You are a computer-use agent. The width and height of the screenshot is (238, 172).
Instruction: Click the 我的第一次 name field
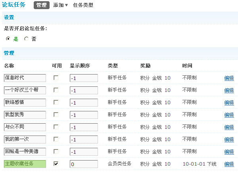[x=25, y=140]
